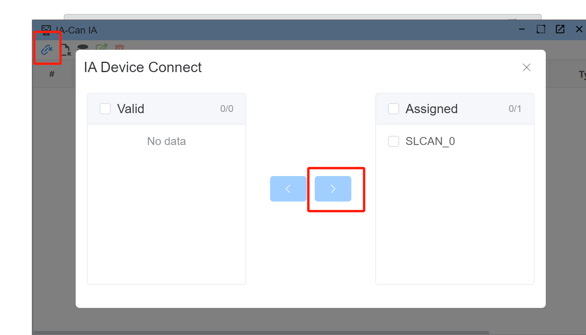Click the dashed-square maximize window icon
Screen dimensions: 586x335
tap(541, 29)
